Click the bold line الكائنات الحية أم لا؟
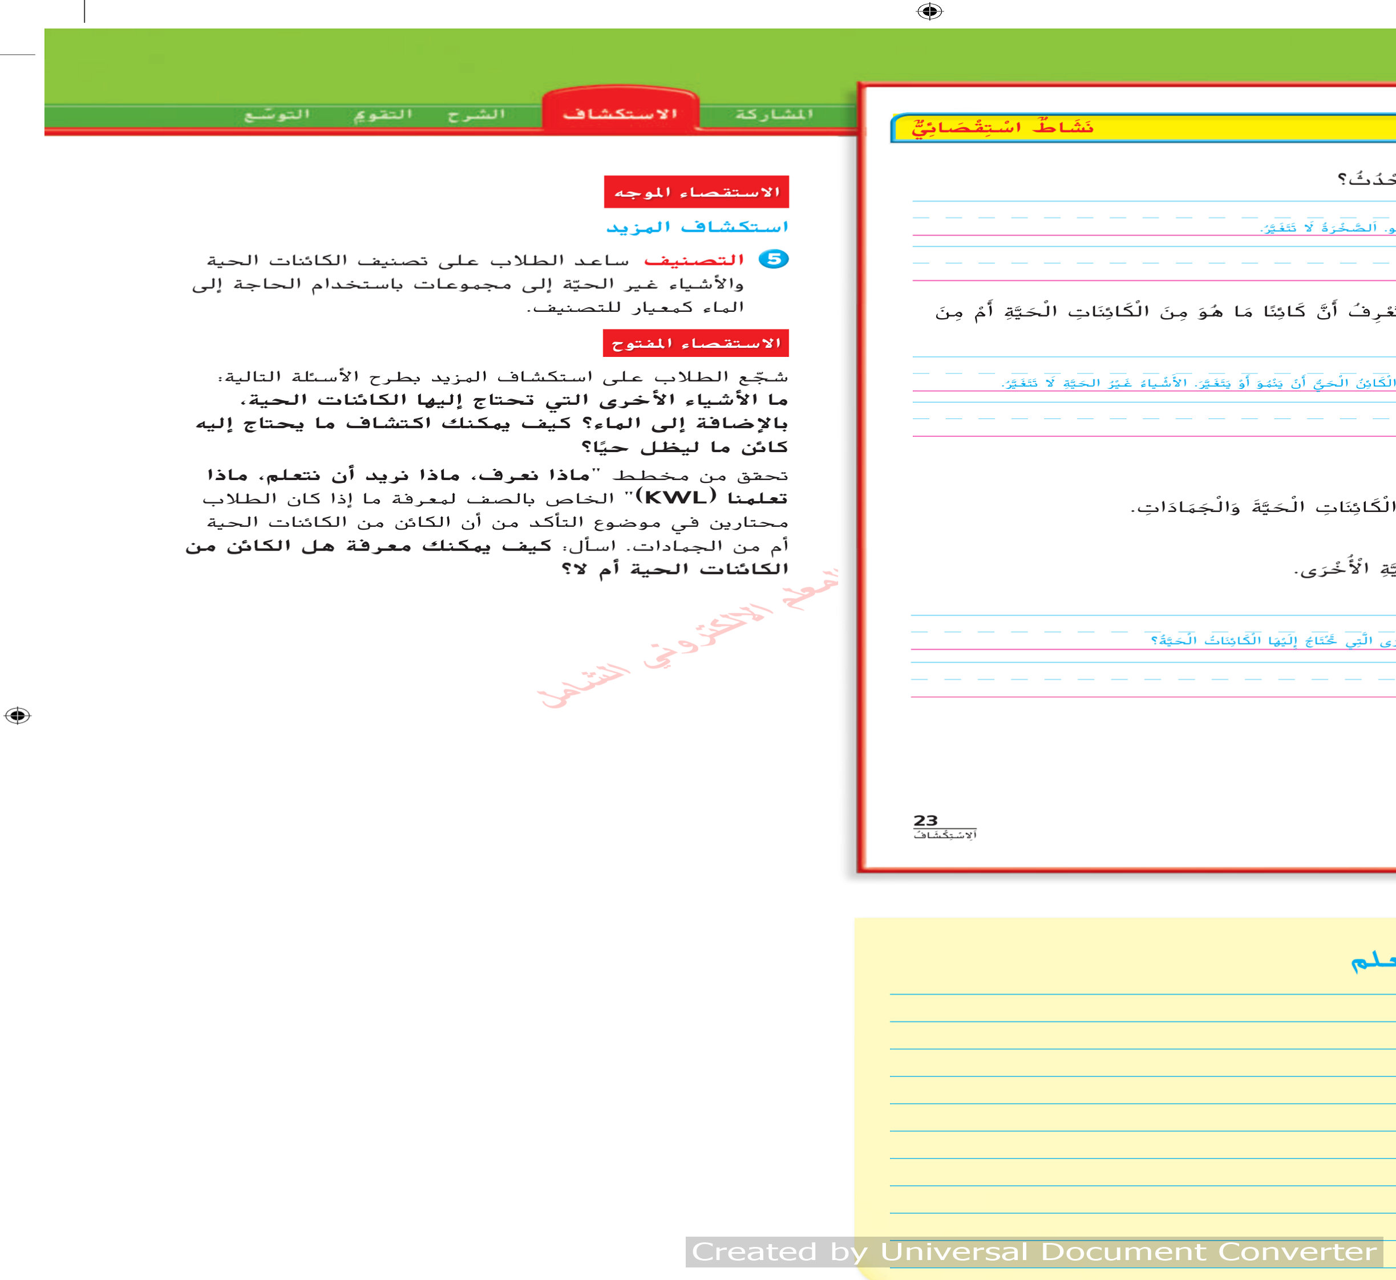1396x1280 pixels. click(x=675, y=568)
